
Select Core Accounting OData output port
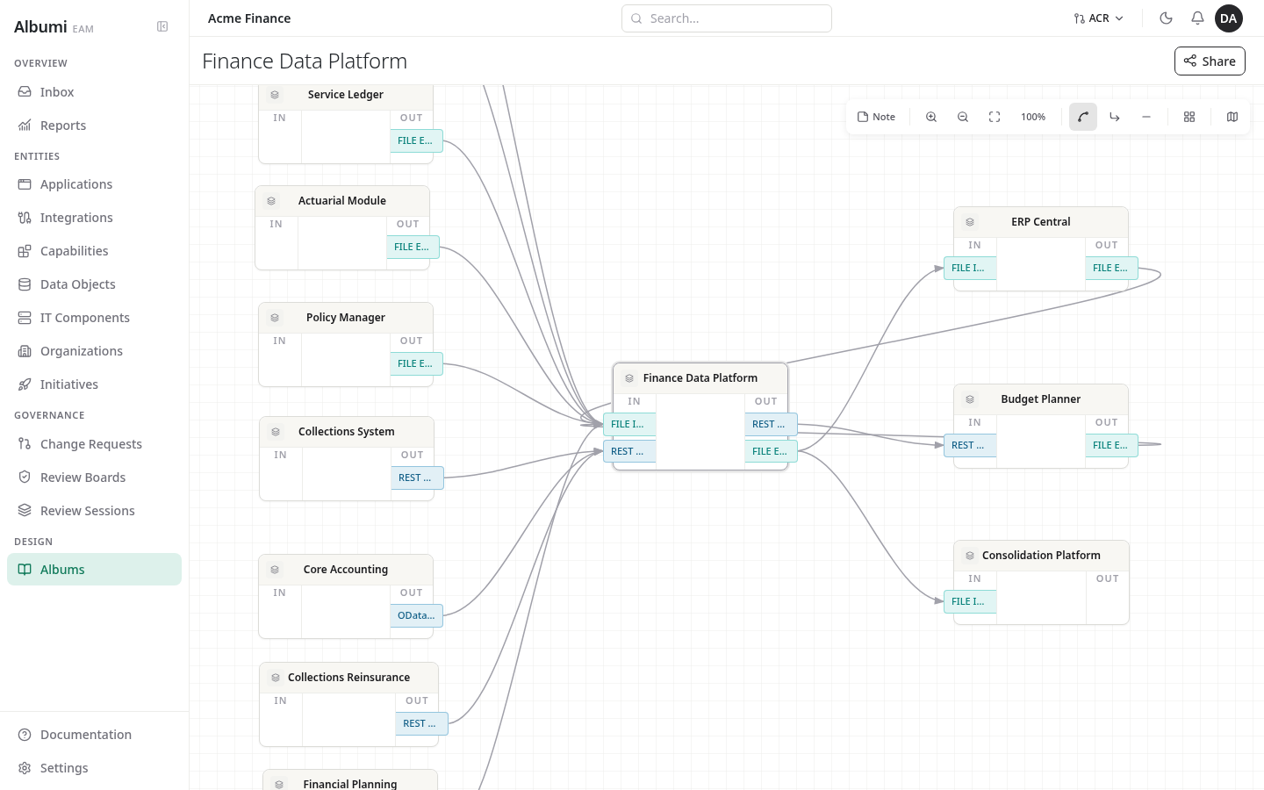[x=416, y=615]
